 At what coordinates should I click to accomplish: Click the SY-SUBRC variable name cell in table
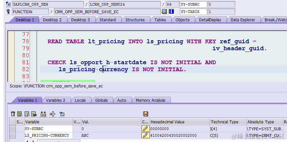[x=49, y=129]
